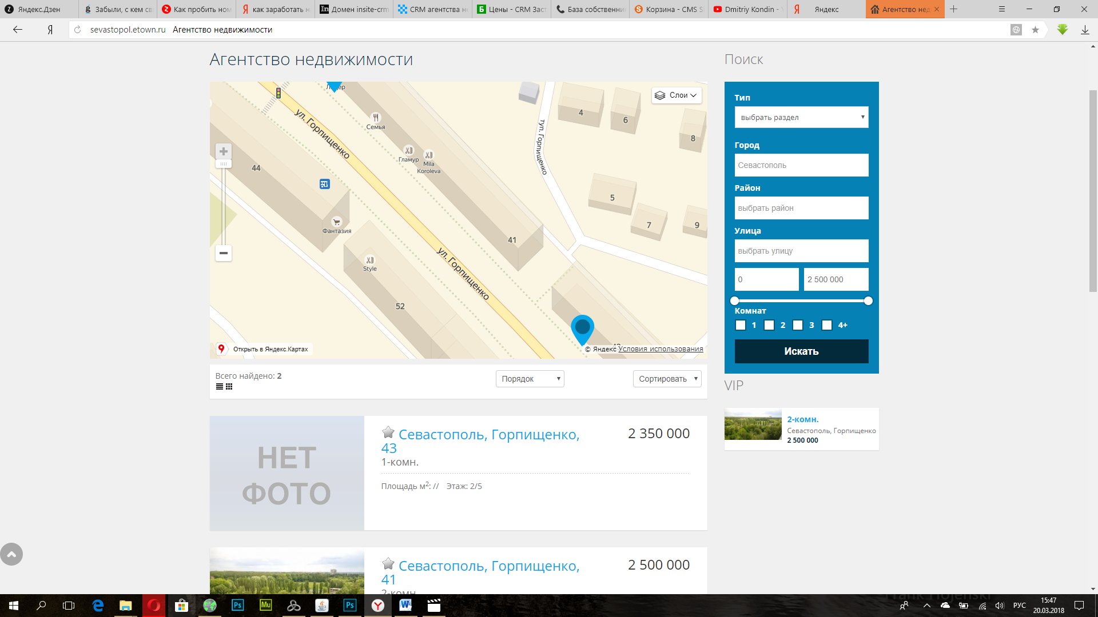
Task: Click the НЕТ ФОТО placeholder image
Action: pos(287,473)
